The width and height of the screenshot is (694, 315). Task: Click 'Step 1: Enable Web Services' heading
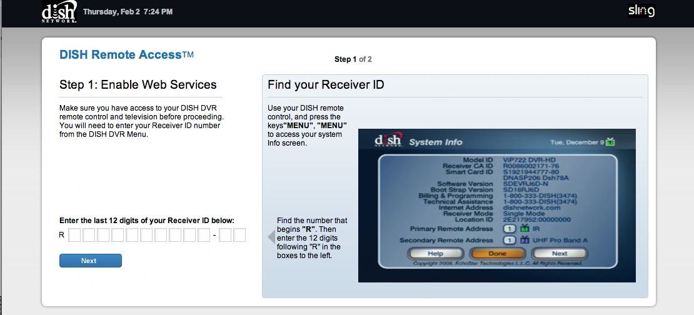click(138, 84)
